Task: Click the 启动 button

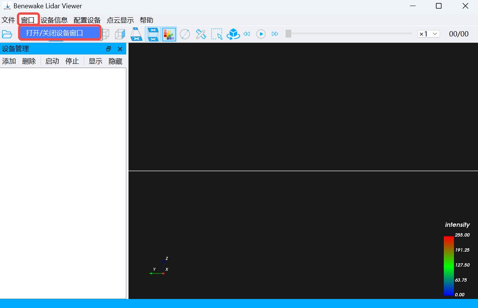Action: (x=52, y=61)
